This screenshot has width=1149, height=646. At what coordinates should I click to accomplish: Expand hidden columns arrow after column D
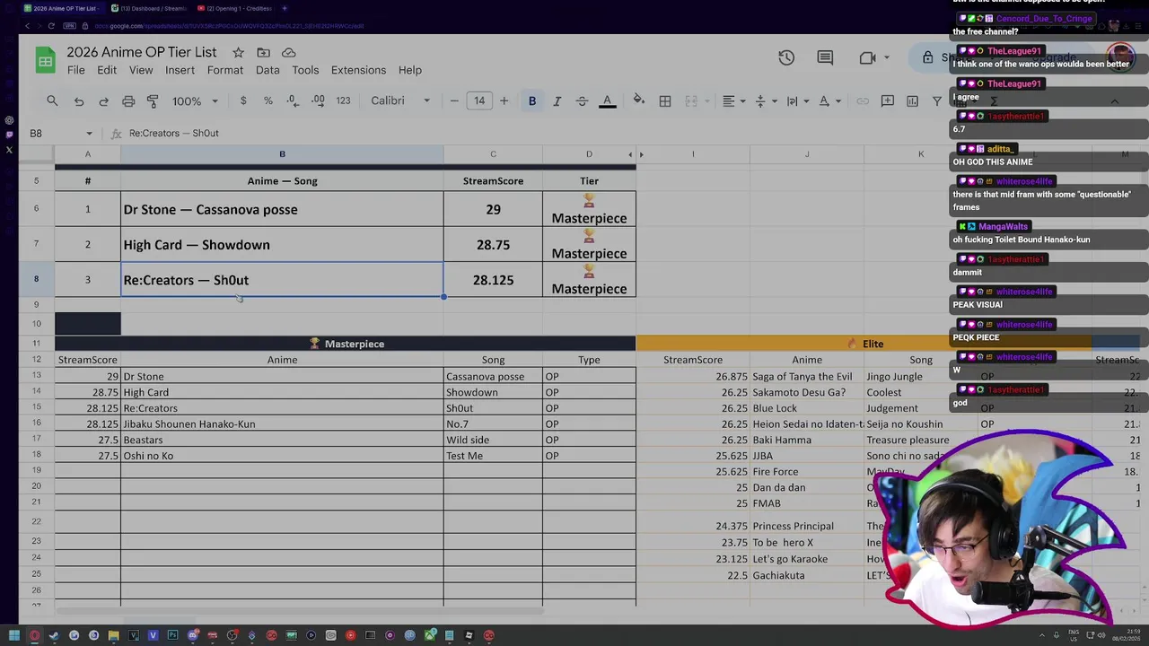(641, 154)
